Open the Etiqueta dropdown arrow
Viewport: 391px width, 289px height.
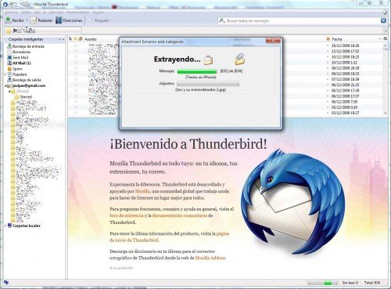pyautogui.click(x=109, y=20)
